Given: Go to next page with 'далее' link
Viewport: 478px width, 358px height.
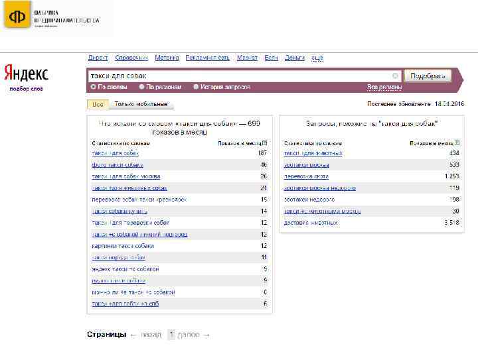Looking at the screenshot, I should [x=189, y=335].
